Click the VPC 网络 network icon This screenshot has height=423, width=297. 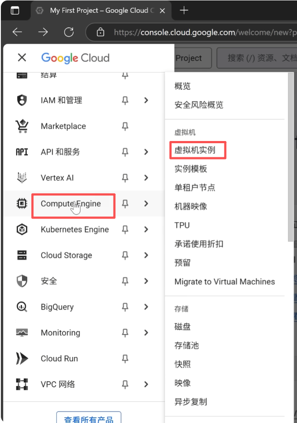tap(22, 384)
